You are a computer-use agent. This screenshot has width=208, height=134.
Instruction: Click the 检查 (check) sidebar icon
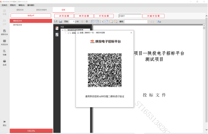4,52
